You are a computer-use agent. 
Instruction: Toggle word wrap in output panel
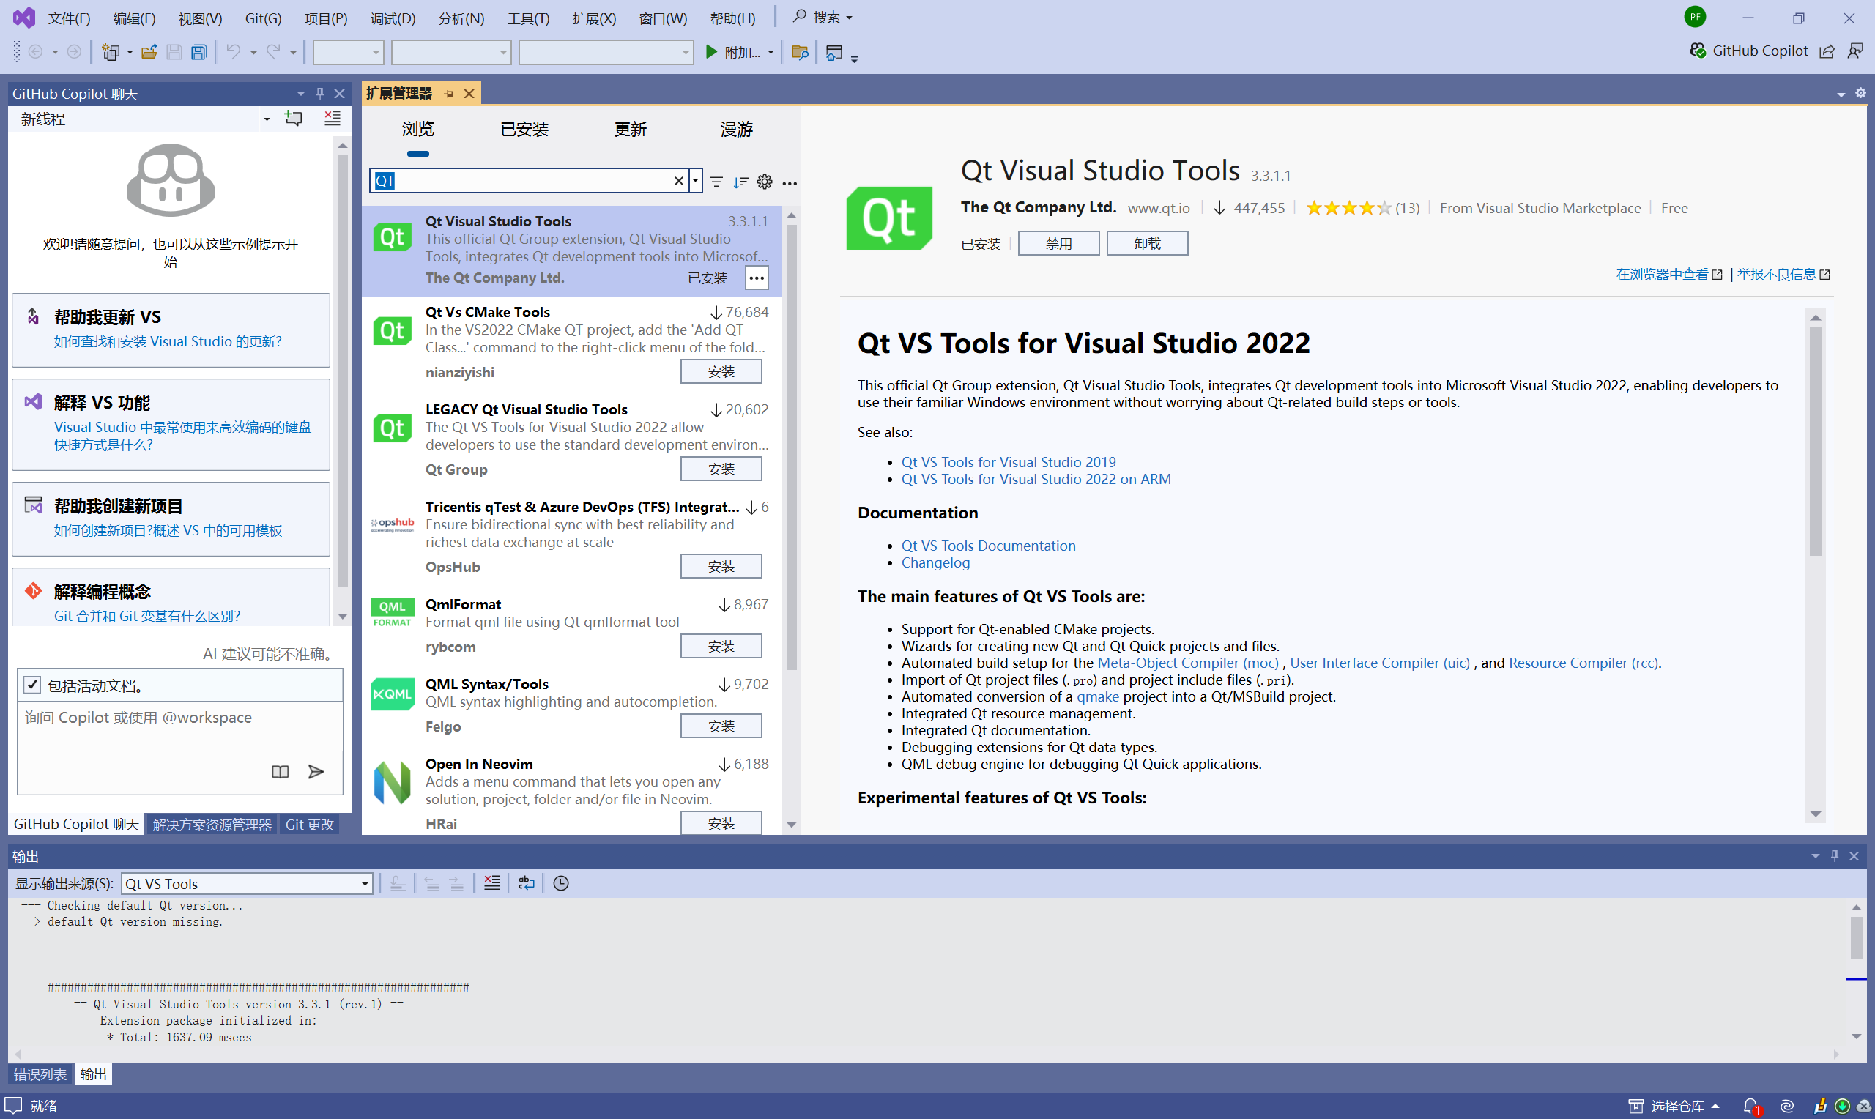(526, 883)
